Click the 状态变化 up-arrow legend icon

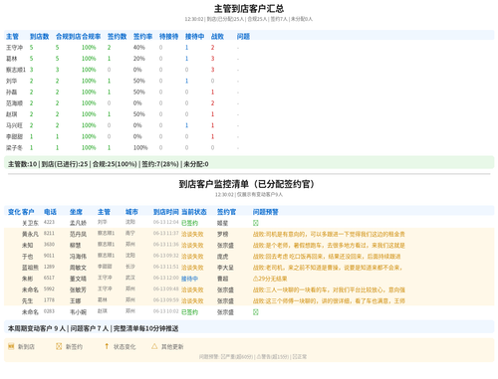[107, 346]
